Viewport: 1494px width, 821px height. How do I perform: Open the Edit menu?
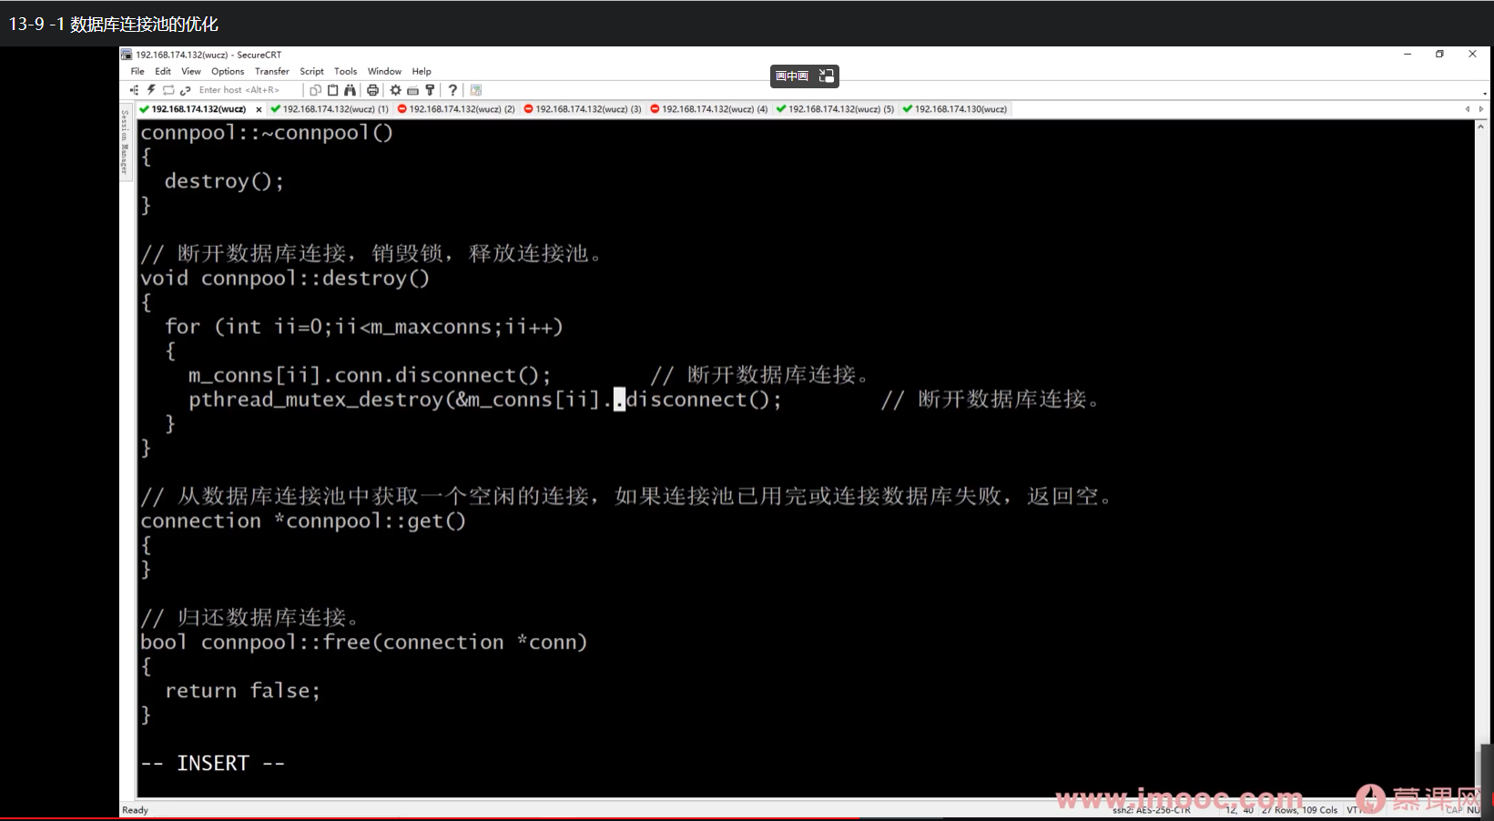[x=163, y=71]
